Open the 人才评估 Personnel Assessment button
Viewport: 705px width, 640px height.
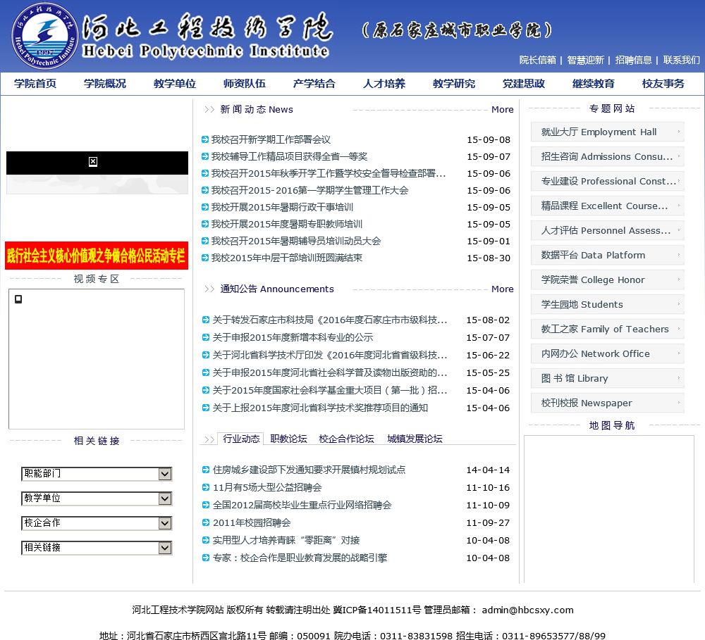click(x=608, y=230)
